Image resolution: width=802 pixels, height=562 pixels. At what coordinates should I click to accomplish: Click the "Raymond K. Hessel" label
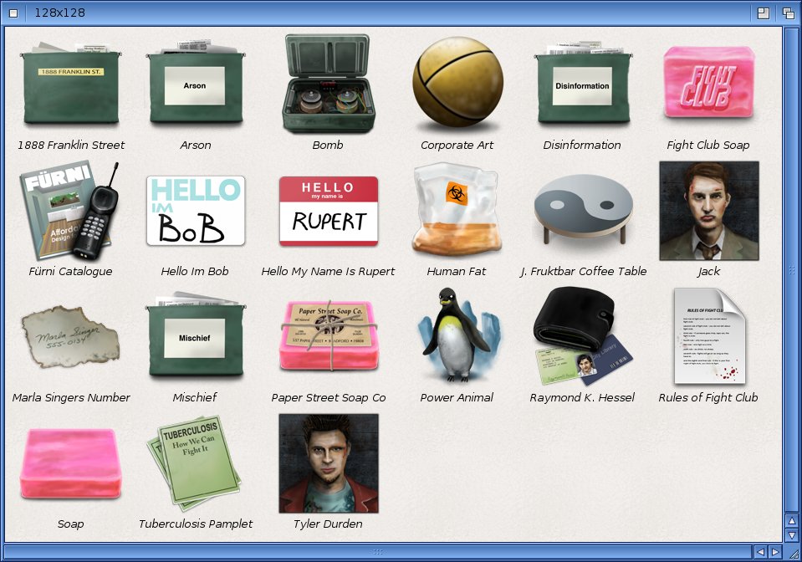tap(582, 398)
